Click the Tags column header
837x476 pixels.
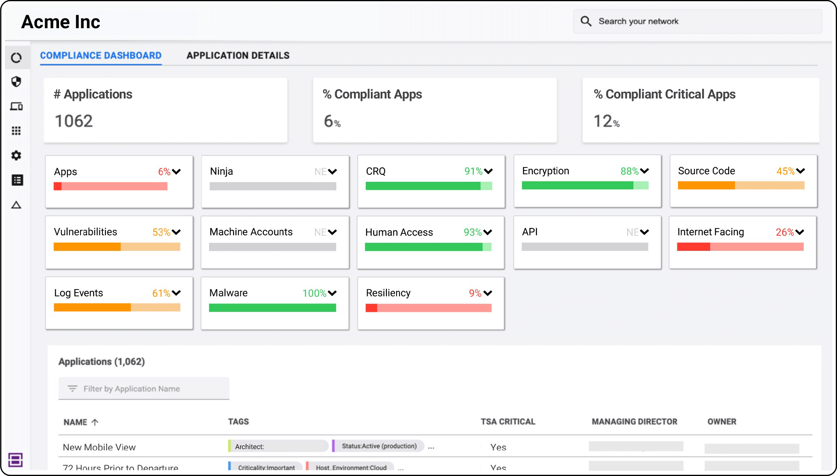pyautogui.click(x=239, y=422)
